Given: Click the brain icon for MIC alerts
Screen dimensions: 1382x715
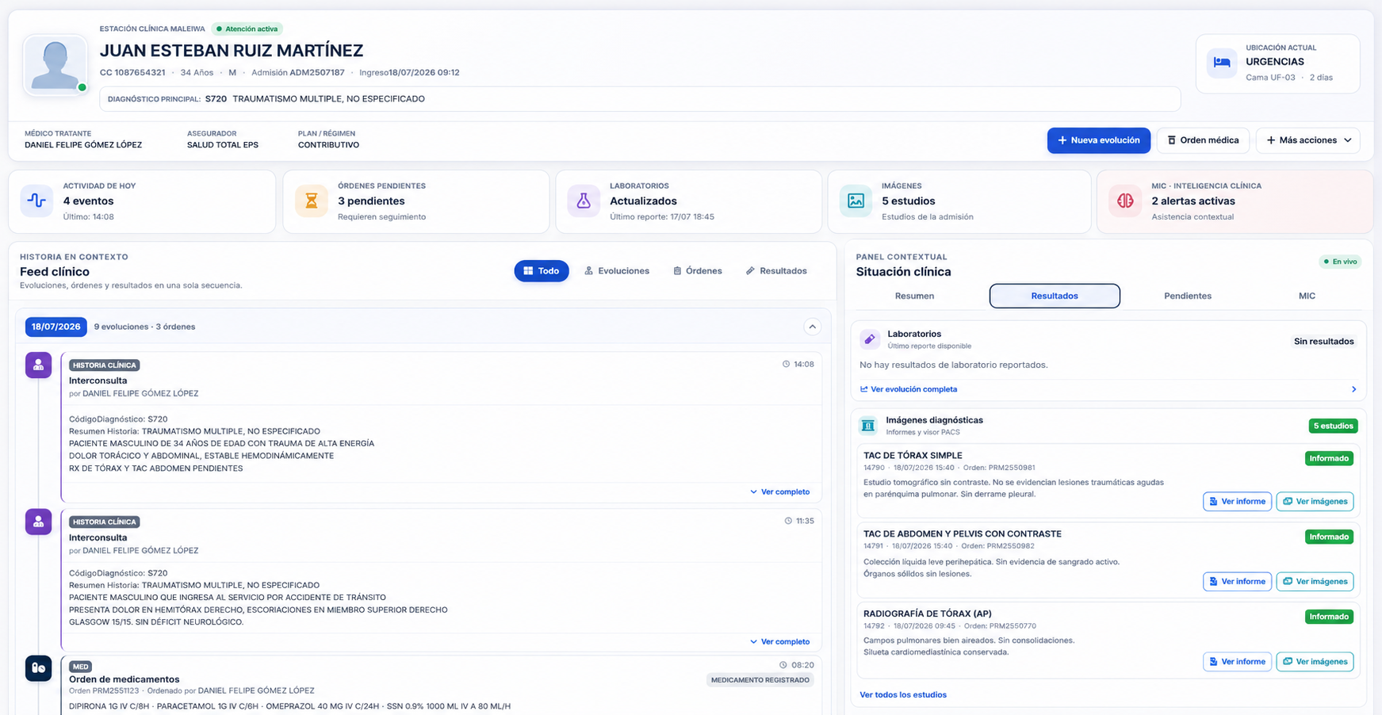Looking at the screenshot, I should pyautogui.click(x=1125, y=201).
